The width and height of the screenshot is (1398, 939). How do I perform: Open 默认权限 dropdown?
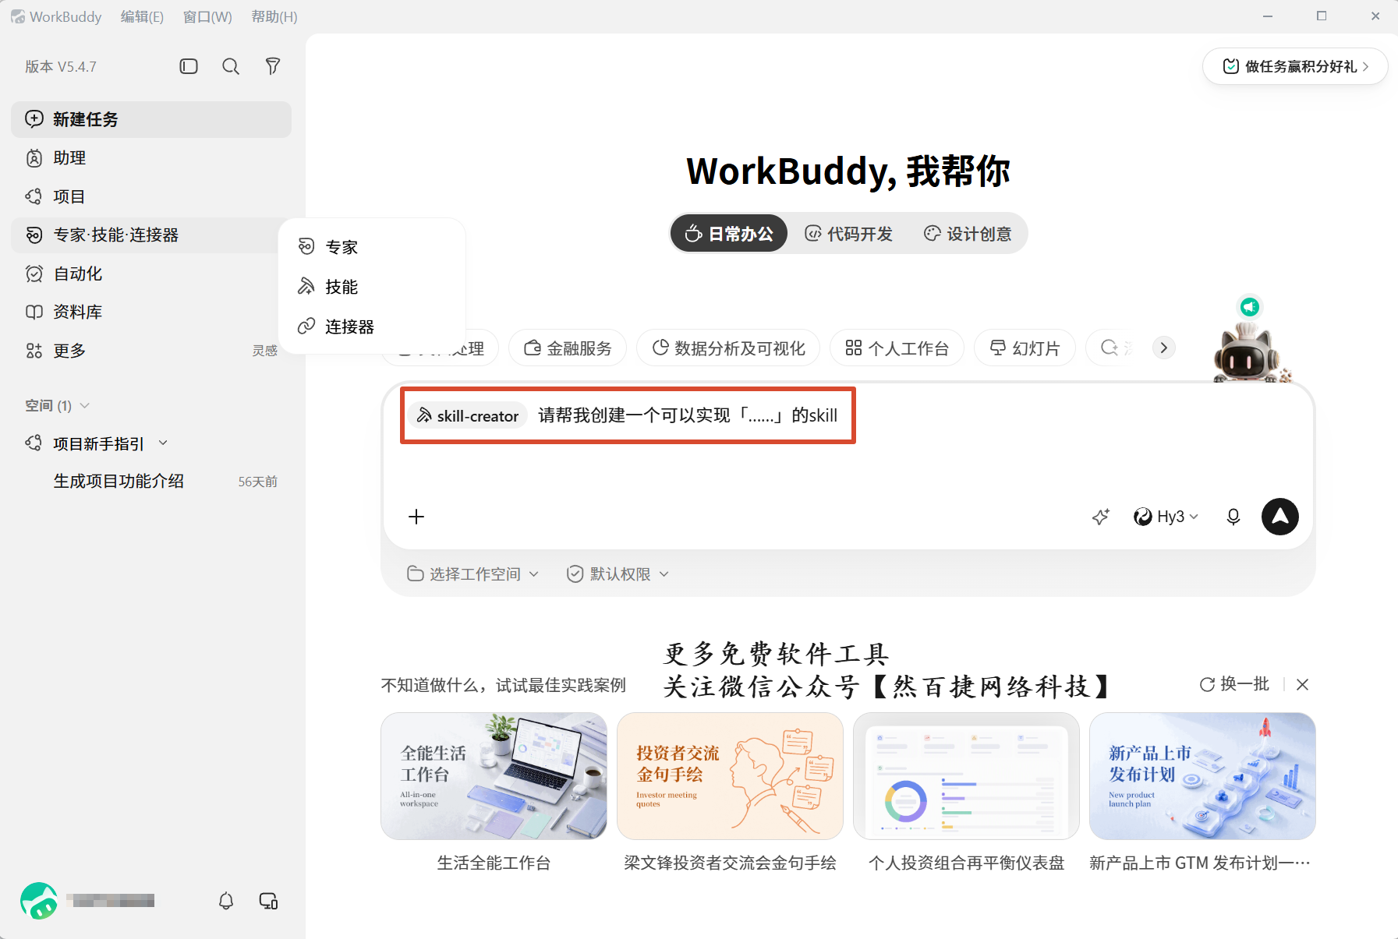click(618, 574)
